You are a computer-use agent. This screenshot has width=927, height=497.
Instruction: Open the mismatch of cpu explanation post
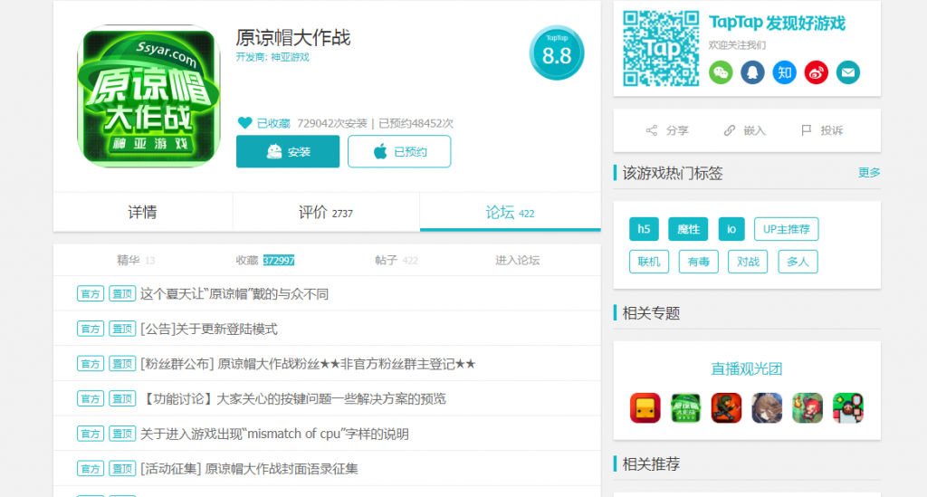point(274,434)
